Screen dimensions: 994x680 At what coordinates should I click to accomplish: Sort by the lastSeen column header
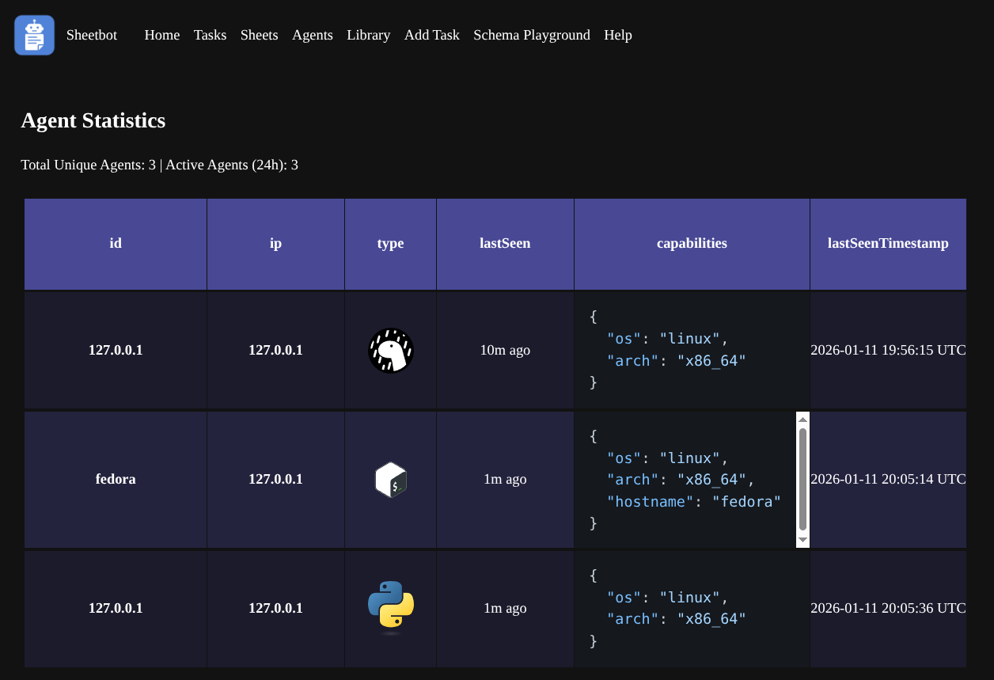coord(505,244)
